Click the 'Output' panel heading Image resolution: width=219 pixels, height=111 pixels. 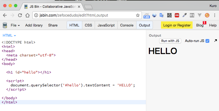coord(155,36)
